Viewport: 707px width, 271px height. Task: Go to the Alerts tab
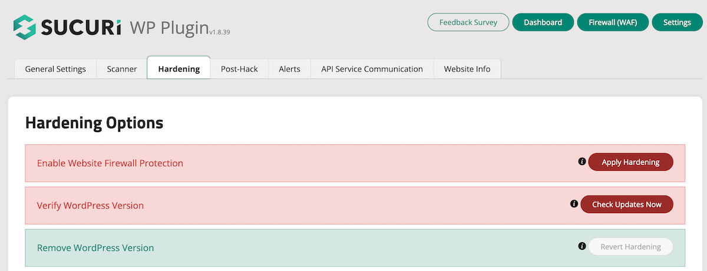click(289, 68)
